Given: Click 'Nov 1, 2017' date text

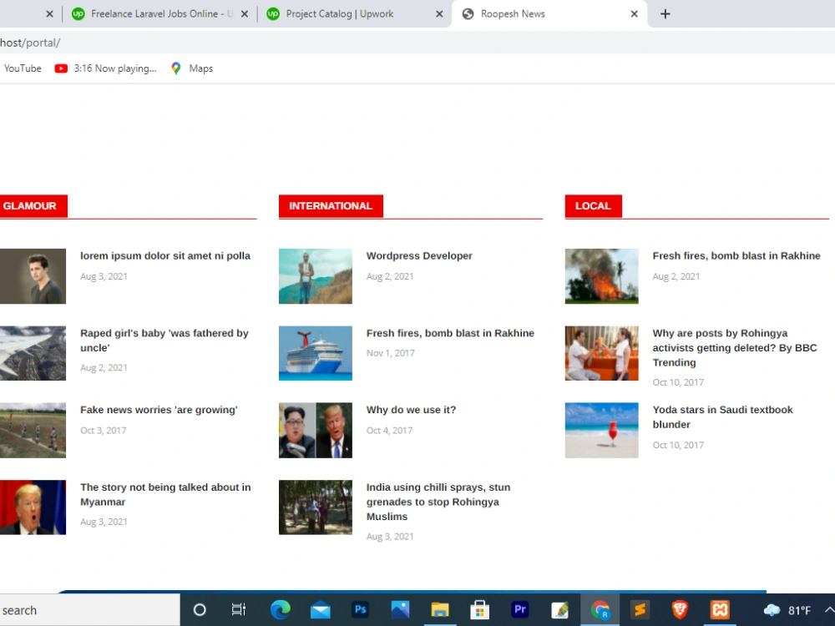Looking at the screenshot, I should click(390, 353).
